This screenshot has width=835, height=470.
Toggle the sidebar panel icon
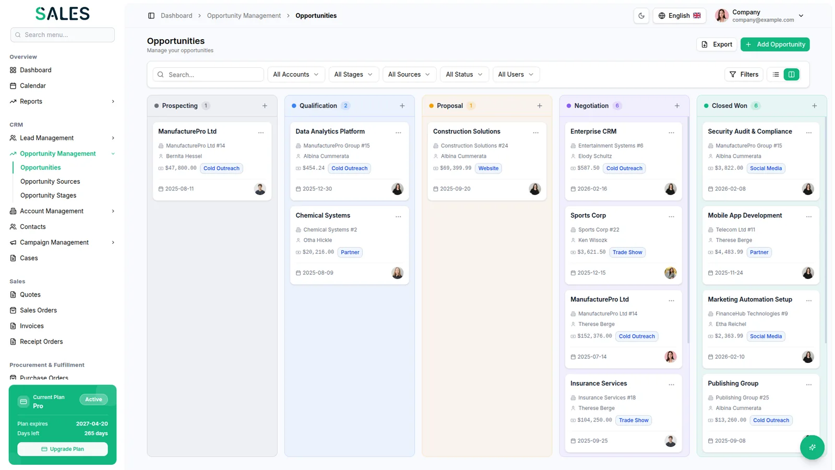click(151, 16)
